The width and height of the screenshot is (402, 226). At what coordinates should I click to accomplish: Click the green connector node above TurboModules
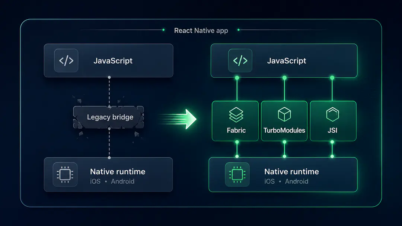pos(284,78)
